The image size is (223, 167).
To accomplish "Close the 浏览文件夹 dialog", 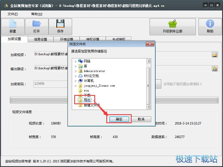I will [x=150, y=44].
